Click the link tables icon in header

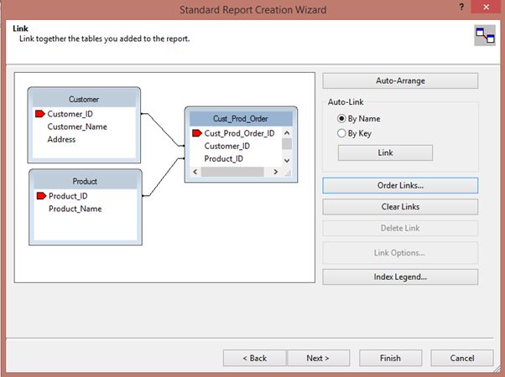[485, 35]
